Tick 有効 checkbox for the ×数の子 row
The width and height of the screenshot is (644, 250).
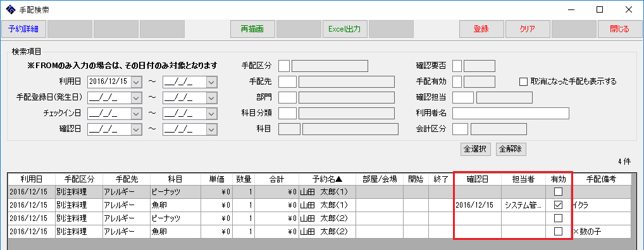558,231
